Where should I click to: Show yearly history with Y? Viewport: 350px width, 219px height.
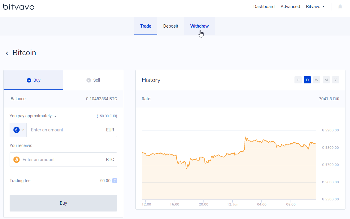tap(336, 80)
